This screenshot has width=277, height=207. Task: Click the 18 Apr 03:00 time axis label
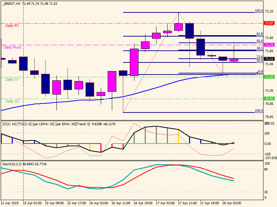coord(232,203)
